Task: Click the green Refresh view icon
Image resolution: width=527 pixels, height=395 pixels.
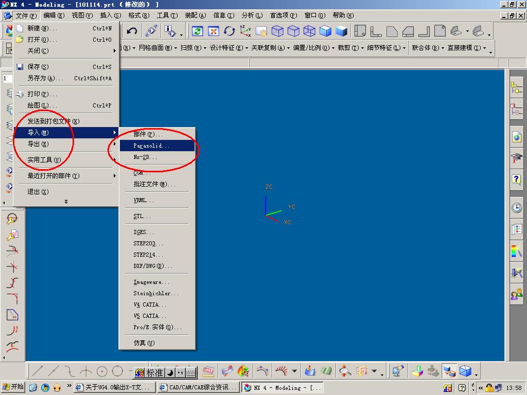Action: click(197, 31)
